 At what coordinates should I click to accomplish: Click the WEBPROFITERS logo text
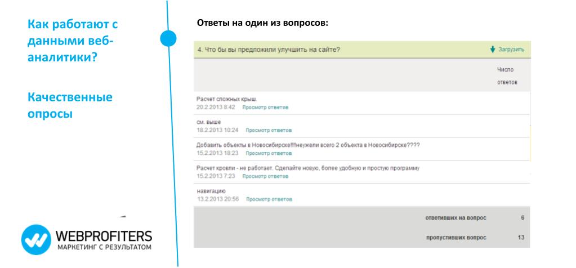104,236
